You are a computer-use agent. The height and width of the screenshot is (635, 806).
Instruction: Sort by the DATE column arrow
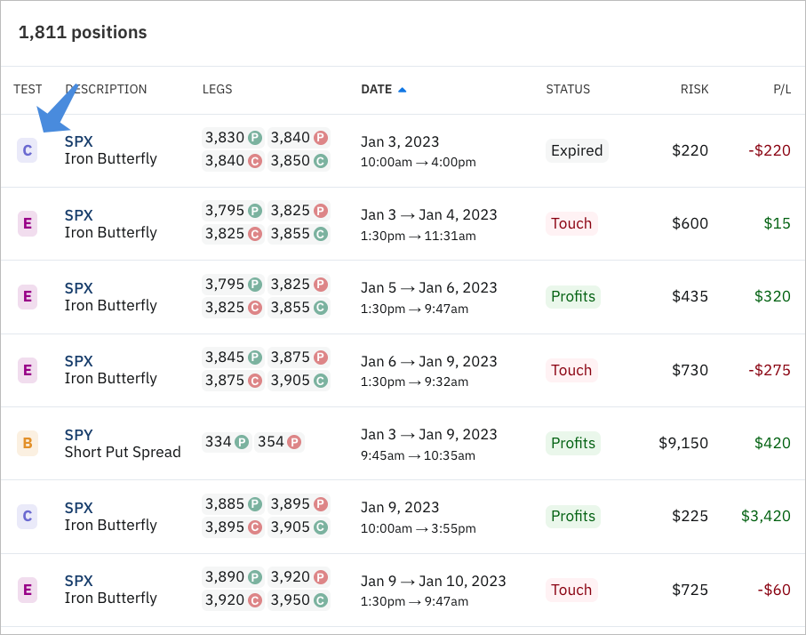[x=402, y=90]
